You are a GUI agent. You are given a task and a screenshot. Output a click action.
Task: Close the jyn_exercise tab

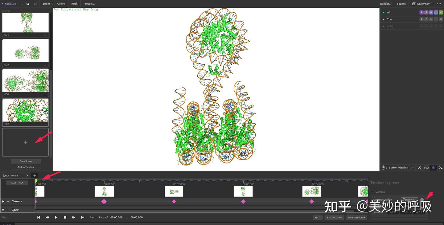(x=27, y=176)
